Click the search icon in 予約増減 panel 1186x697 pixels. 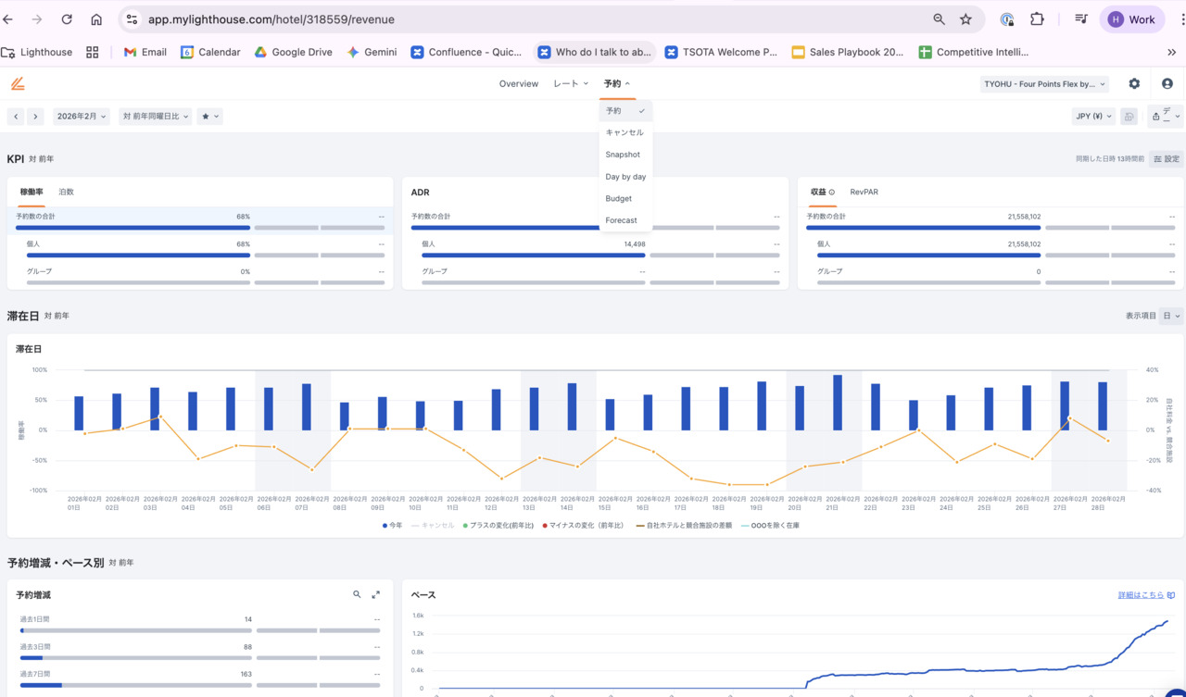click(x=357, y=595)
